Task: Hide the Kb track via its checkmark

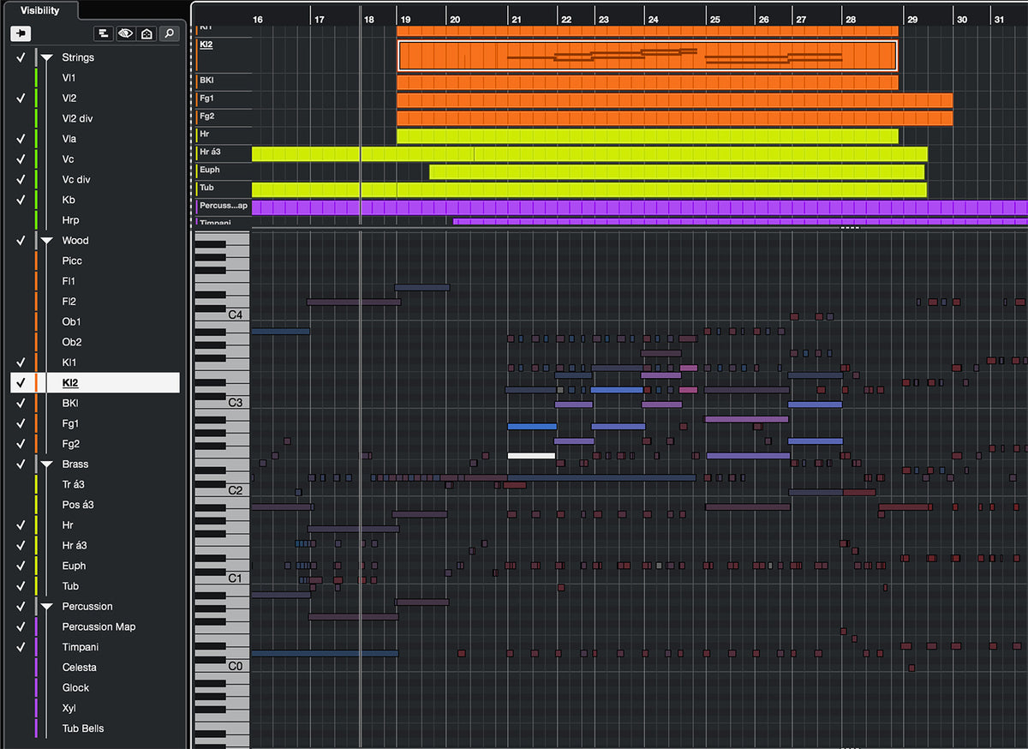Action: [21, 200]
